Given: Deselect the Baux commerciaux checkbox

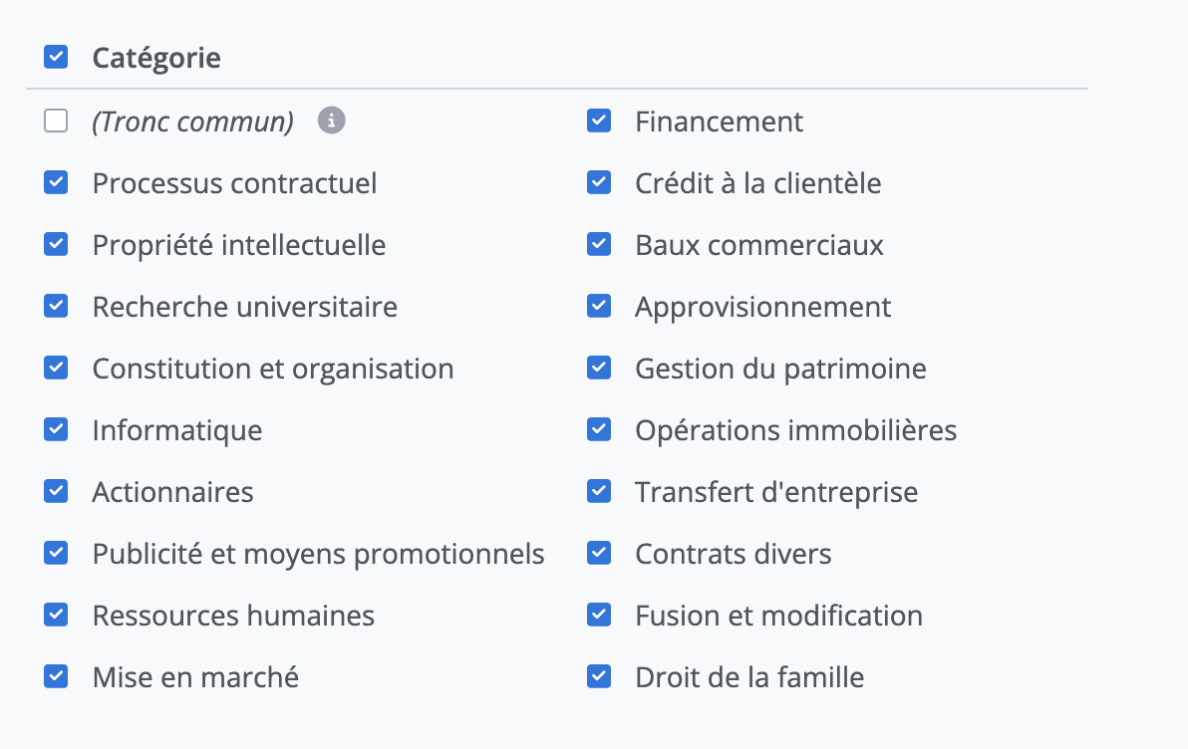Looking at the screenshot, I should 599,245.
